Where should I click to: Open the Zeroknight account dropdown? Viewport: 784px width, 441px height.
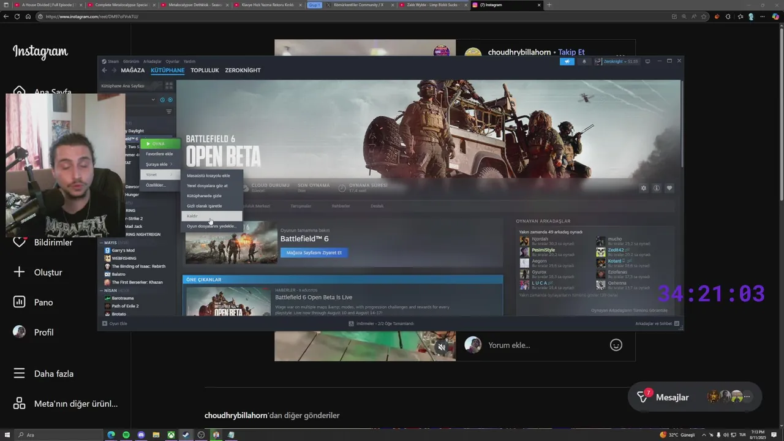click(617, 61)
